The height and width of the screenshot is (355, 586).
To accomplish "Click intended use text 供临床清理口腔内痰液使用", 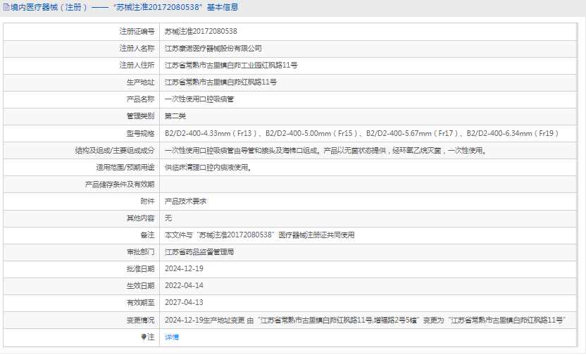I will pos(208,168).
